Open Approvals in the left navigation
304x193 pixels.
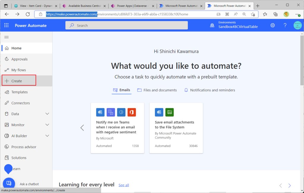tap(26, 59)
